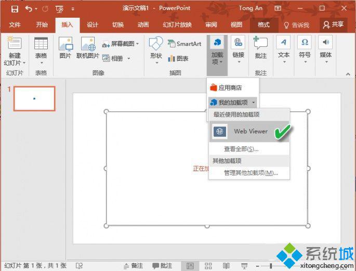The height and width of the screenshot is (271, 356).
Task: Open the 符号 symbols menu
Action: point(305,49)
